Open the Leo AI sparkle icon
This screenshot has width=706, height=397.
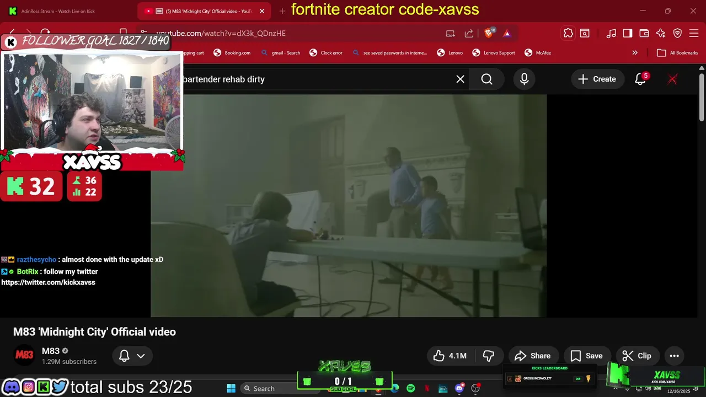click(661, 33)
